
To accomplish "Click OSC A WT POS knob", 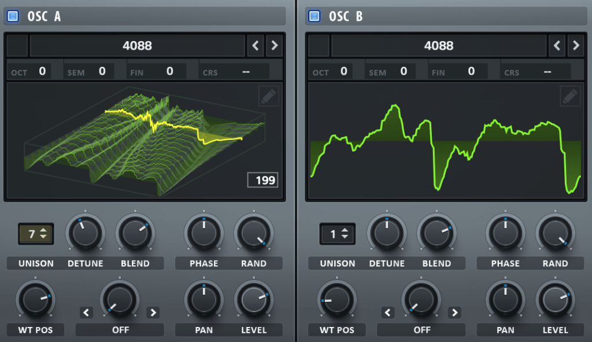I will tap(35, 300).
